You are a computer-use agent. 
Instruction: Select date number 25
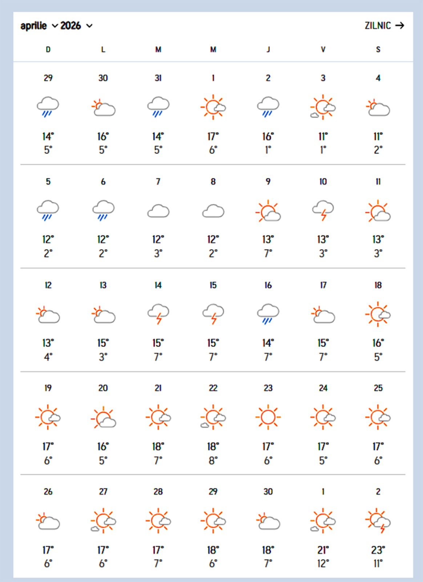click(x=378, y=388)
